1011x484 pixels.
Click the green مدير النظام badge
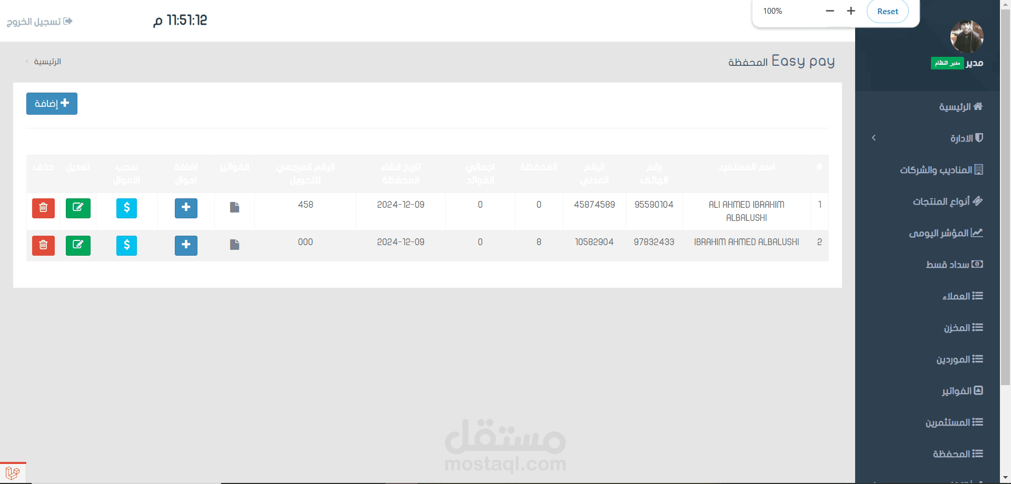[947, 63]
